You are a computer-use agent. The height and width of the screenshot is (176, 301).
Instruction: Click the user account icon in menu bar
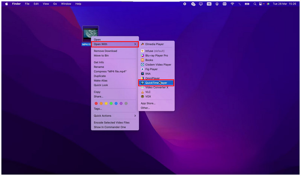pos(217,4)
